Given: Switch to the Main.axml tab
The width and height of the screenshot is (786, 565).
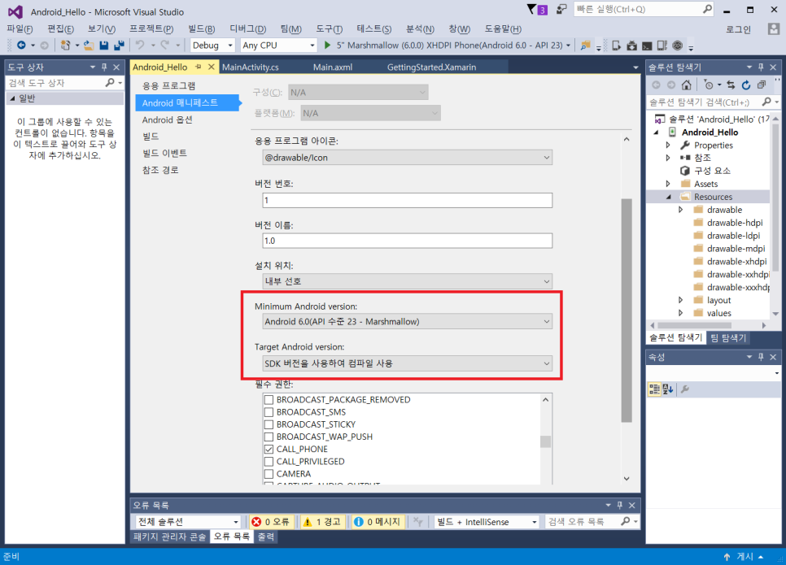Looking at the screenshot, I should pyautogui.click(x=332, y=67).
